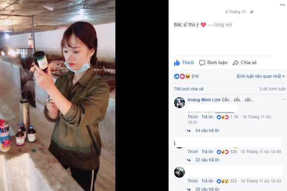The height and width of the screenshot is (191, 287).
Task: Like the second comment via Thích
Action: (x=192, y=152)
